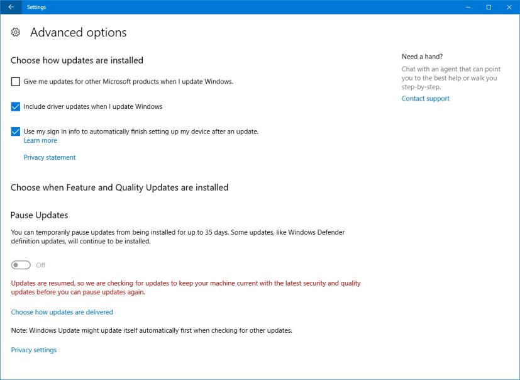
Task: Click the red updates resumed notice text
Action: [186, 288]
